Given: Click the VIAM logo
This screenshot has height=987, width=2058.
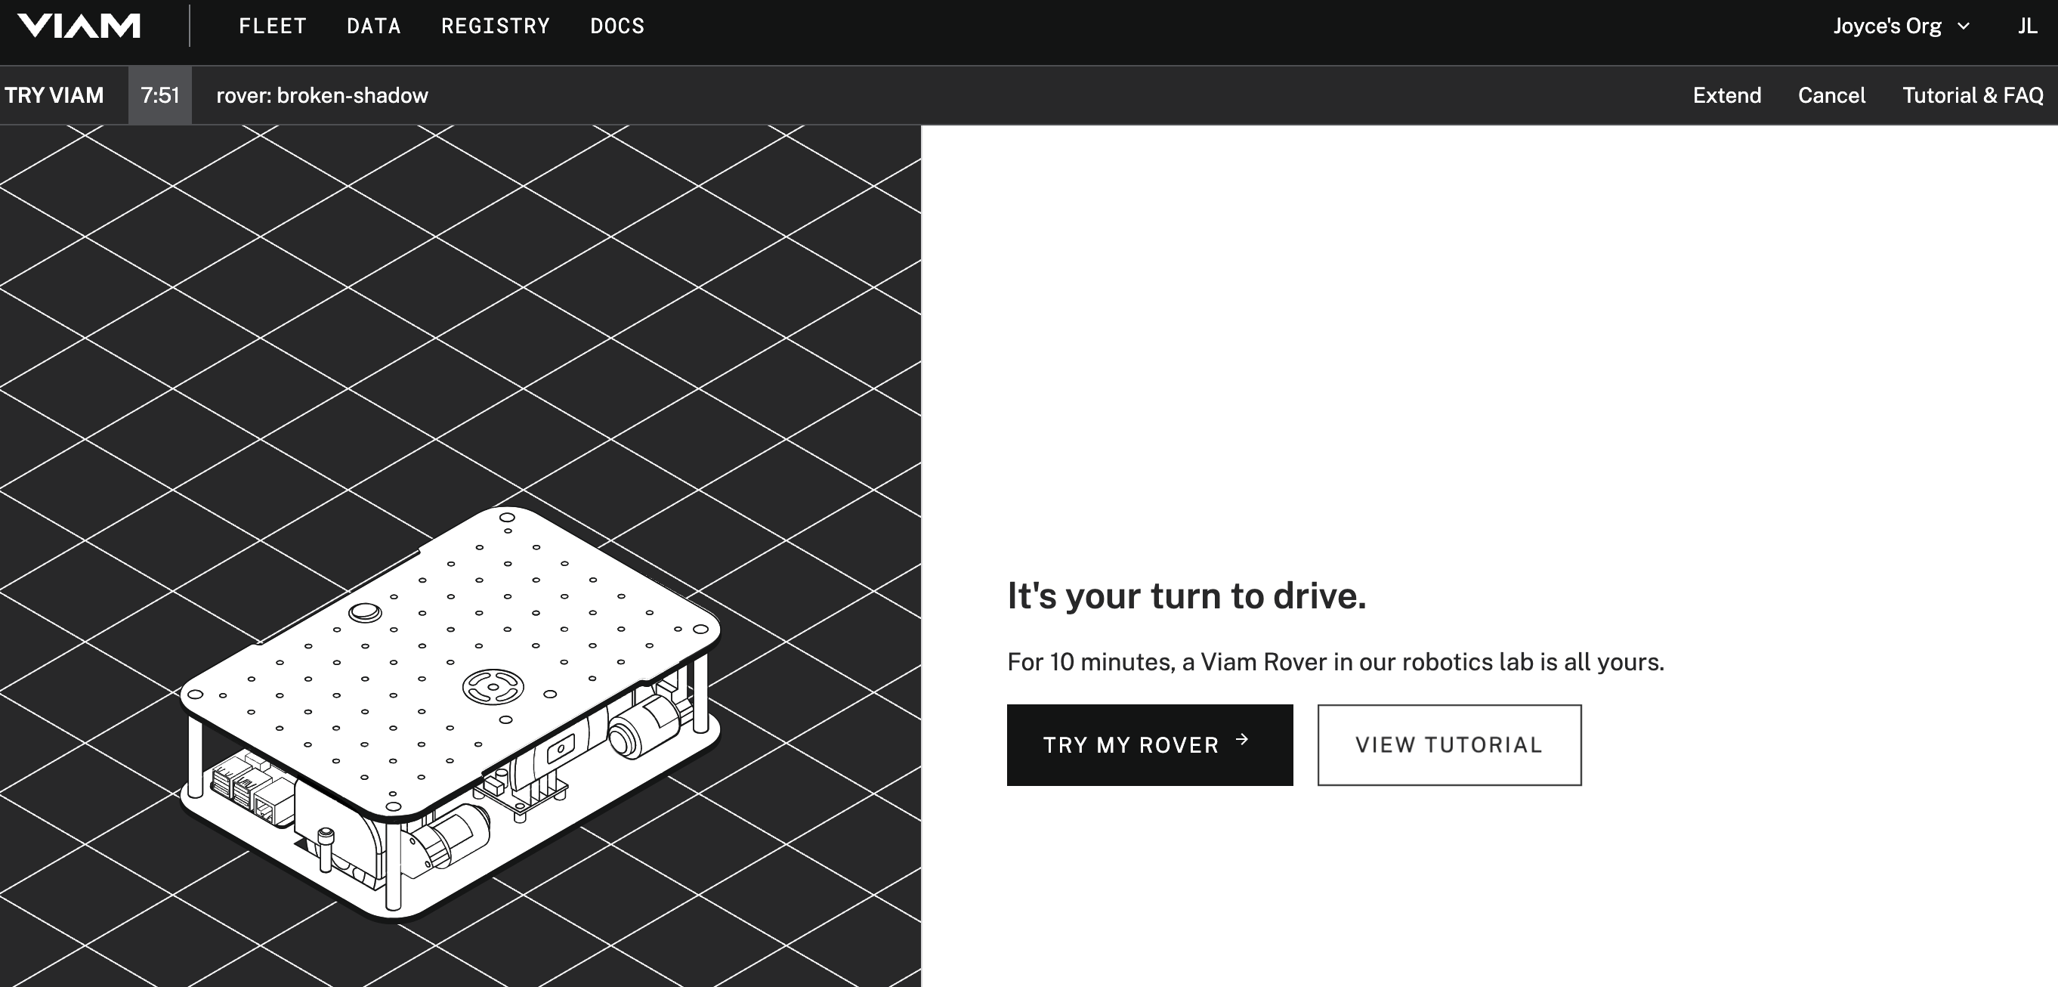Looking at the screenshot, I should (79, 26).
